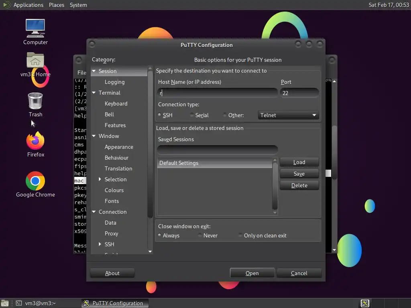
Task: Select Behaviour in category tree
Action: 116,158
